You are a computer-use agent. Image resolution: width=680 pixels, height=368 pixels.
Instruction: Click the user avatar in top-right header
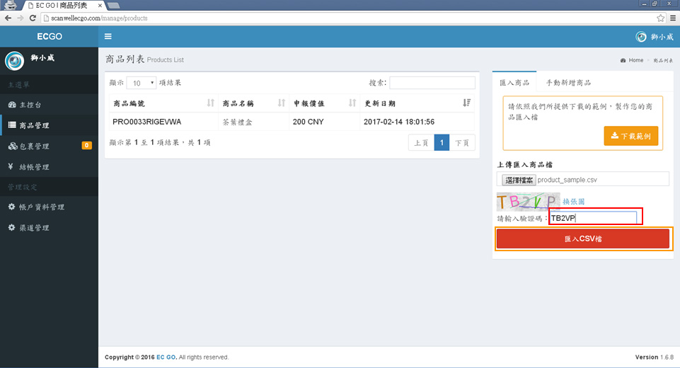[641, 37]
